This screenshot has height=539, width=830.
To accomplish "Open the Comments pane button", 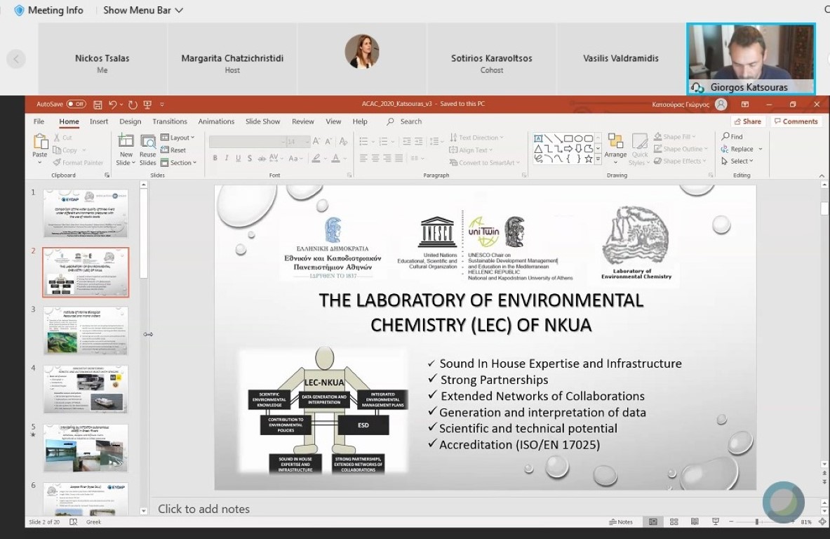I will 796,121.
